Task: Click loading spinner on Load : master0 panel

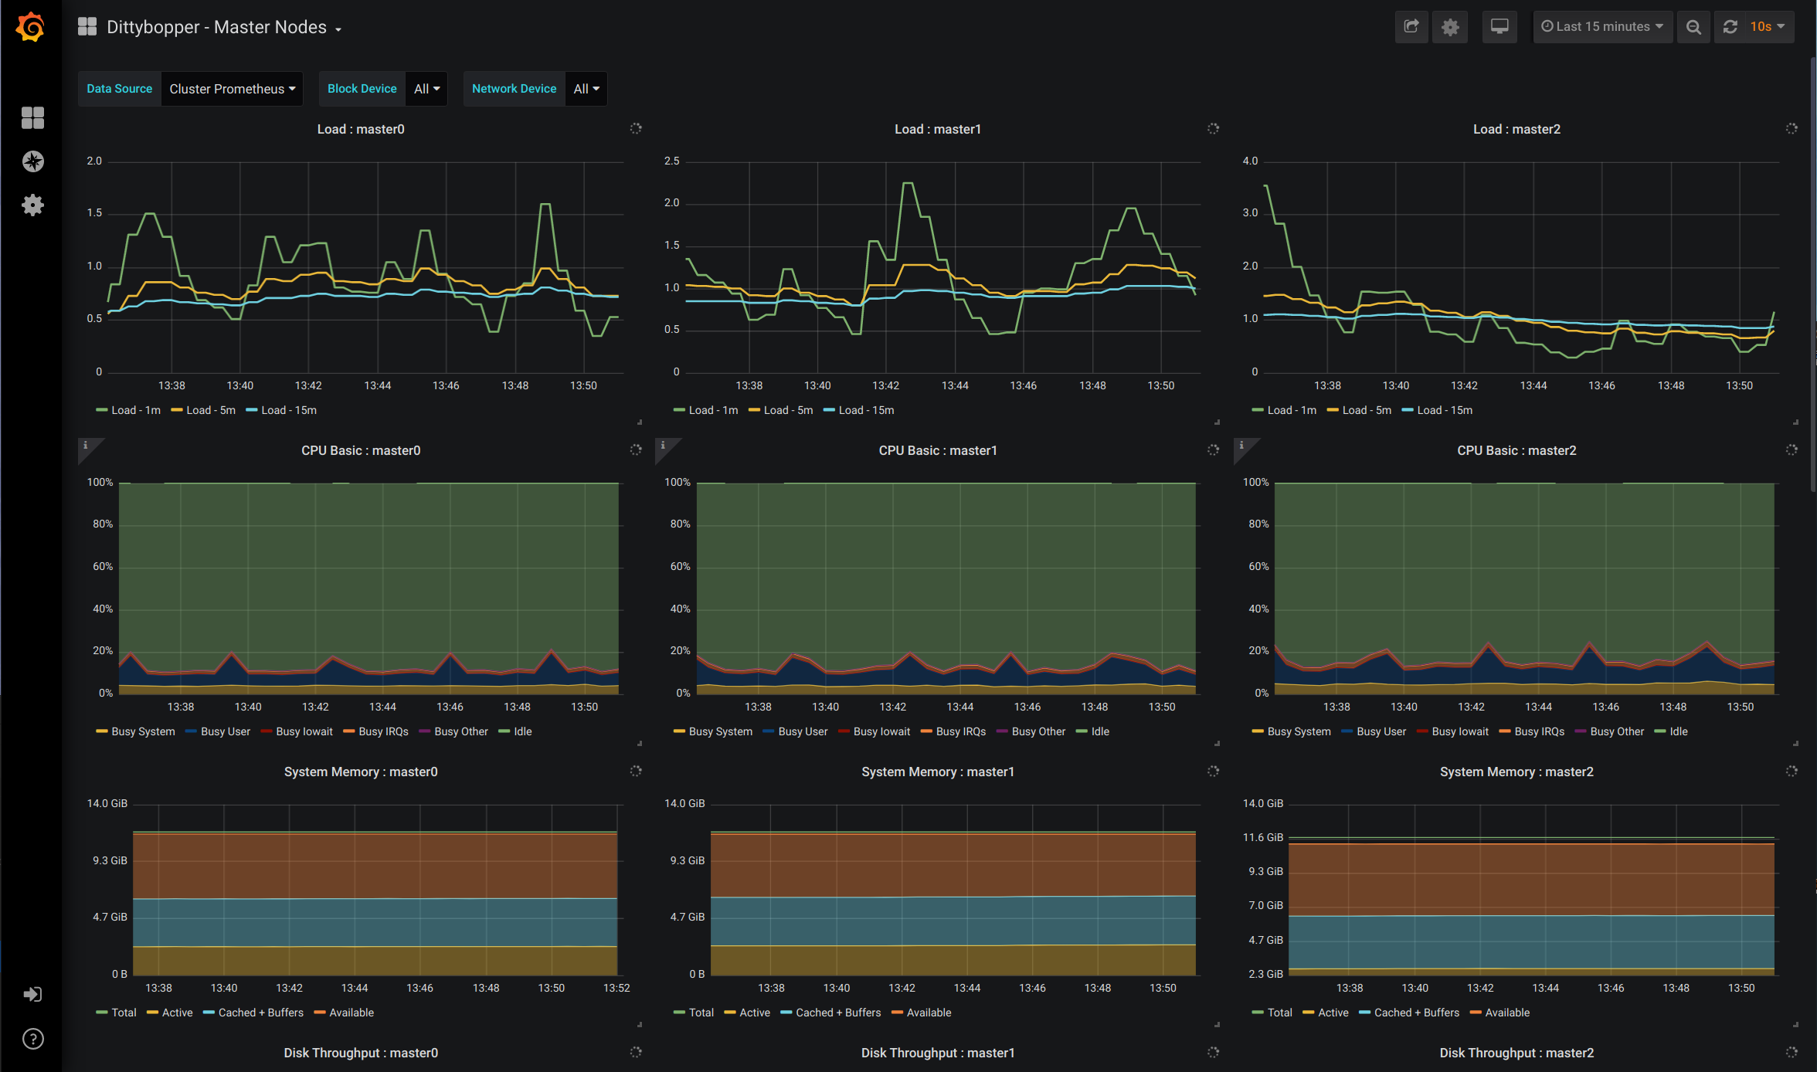Action: tap(636, 129)
